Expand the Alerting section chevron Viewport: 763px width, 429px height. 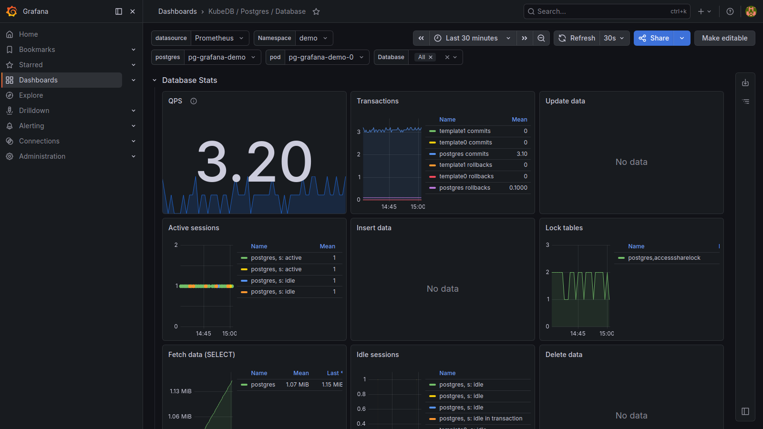134,126
